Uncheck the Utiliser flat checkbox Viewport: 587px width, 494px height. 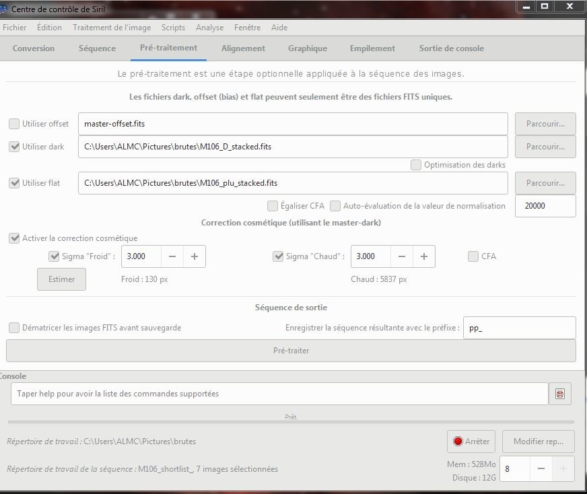(x=14, y=183)
